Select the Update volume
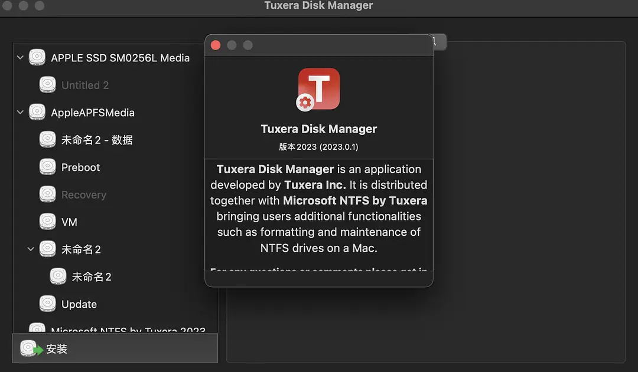Viewport: 638px width, 372px height. click(x=79, y=304)
